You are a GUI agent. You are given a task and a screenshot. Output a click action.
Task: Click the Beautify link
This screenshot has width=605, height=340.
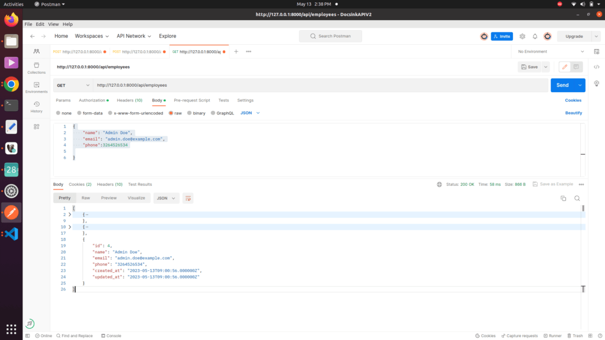click(x=573, y=113)
